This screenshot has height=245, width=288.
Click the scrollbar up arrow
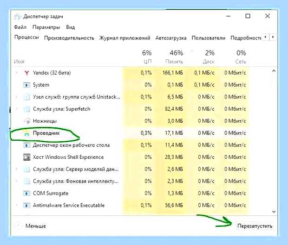point(274,71)
